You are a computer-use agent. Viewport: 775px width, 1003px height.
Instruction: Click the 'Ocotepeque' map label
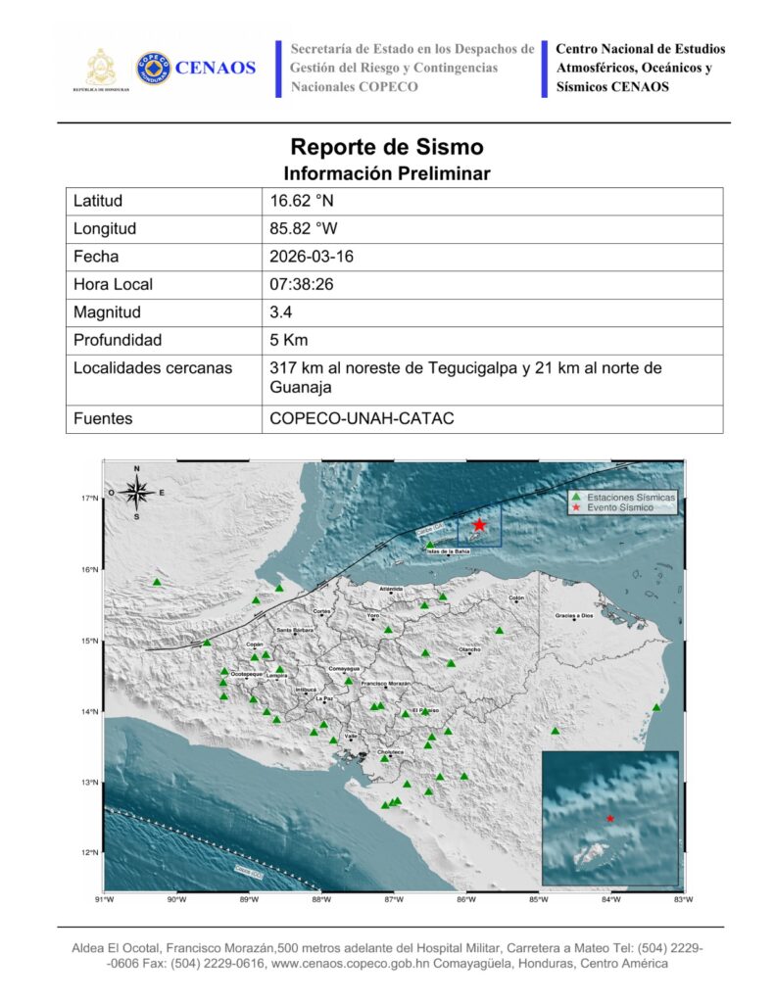[246, 674]
